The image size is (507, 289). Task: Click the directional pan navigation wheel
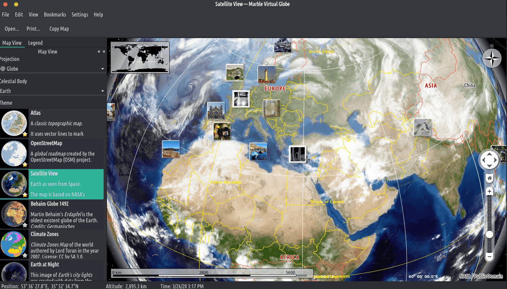[489, 160]
